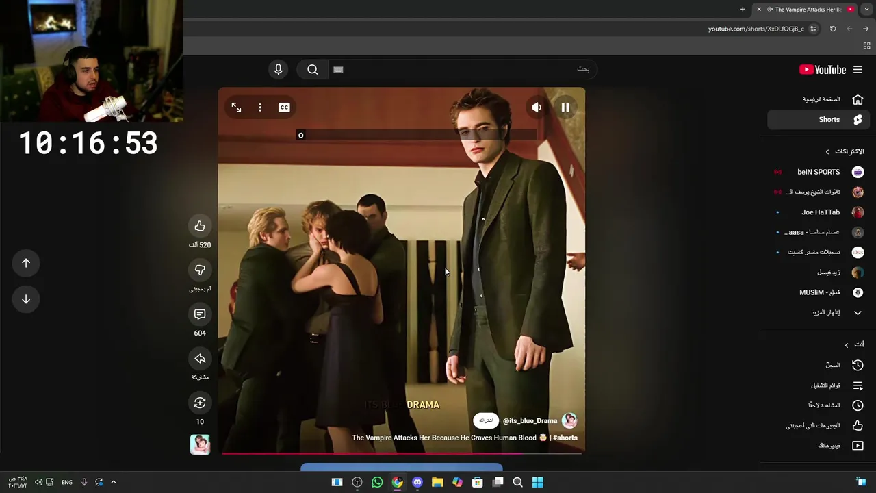Screen dimensions: 876x493
Task: Open the remix icon showing 10
Action: [x=200, y=403]
